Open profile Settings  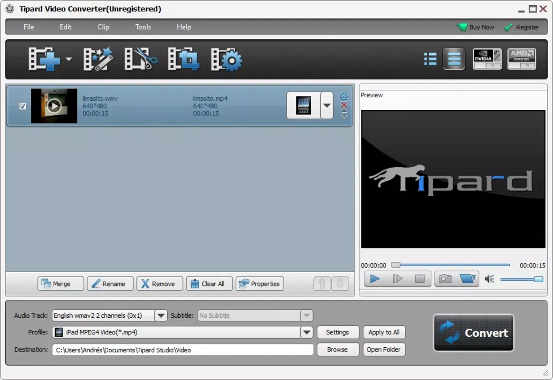pos(337,332)
